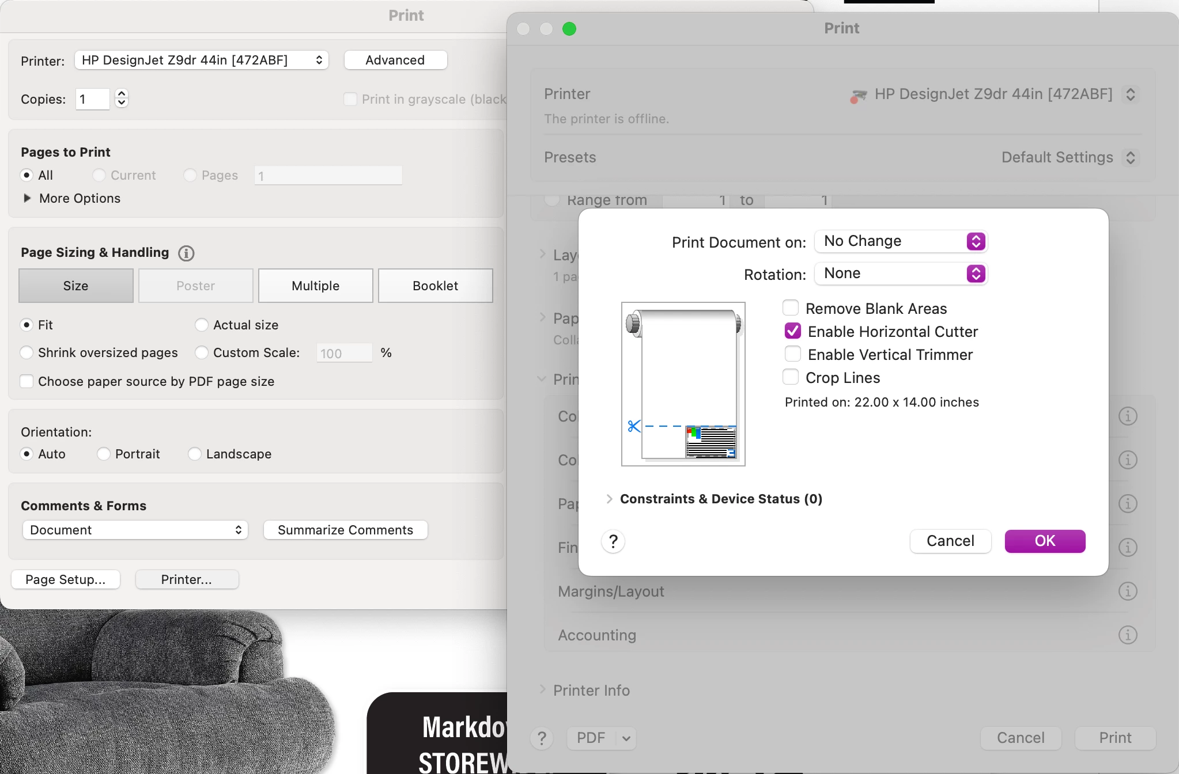The image size is (1179, 774).
Task: Click the Page Setup... button
Action: pos(66,579)
